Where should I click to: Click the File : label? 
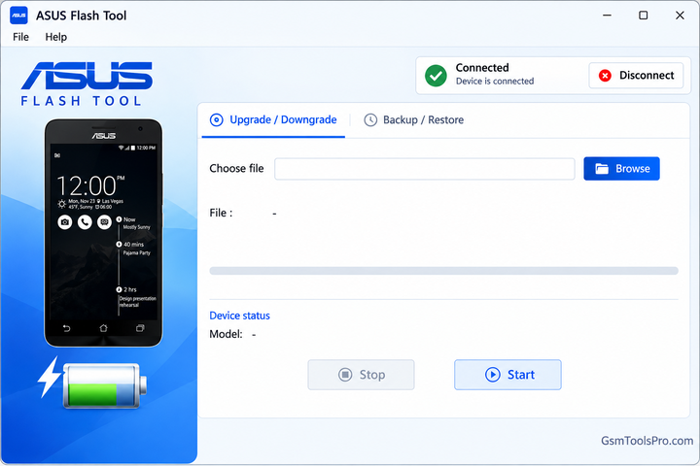(221, 214)
